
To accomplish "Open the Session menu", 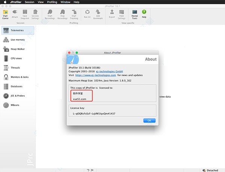I will 29,2.
